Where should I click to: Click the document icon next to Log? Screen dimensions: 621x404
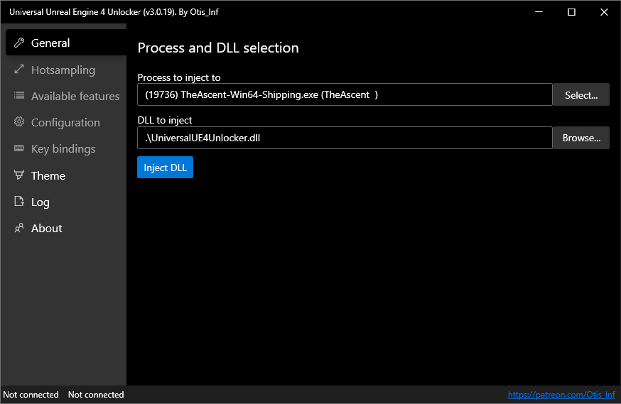pyautogui.click(x=19, y=202)
